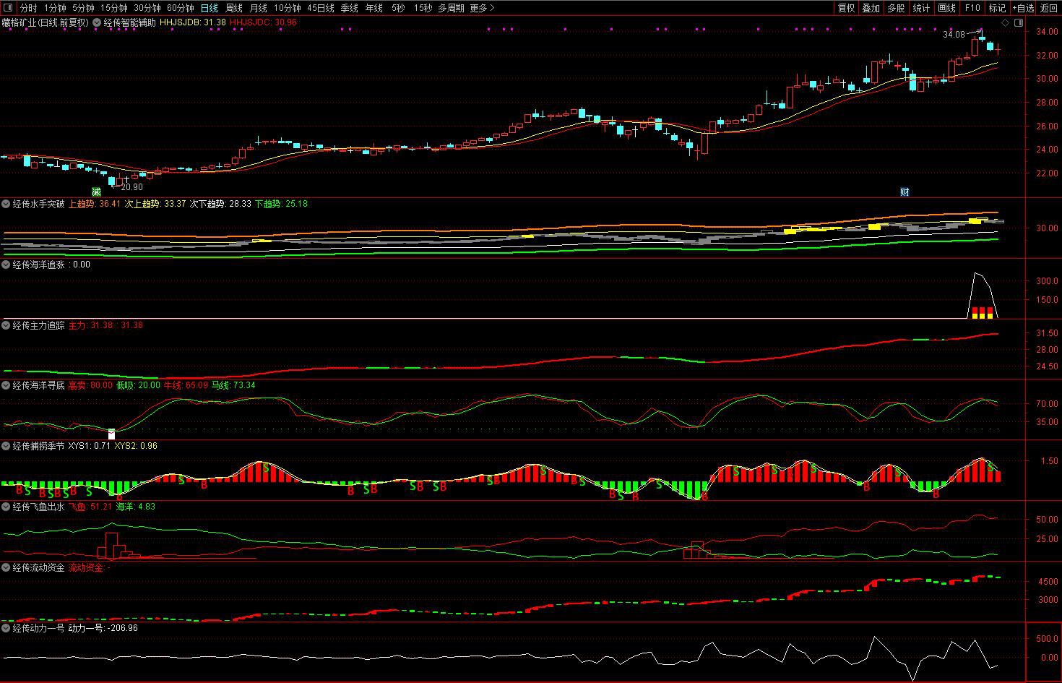The height and width of the screenshot is (683, 1062).
Task: Select the 日线 daily tab
Action: pyautogui.click(x=209, y=8)
